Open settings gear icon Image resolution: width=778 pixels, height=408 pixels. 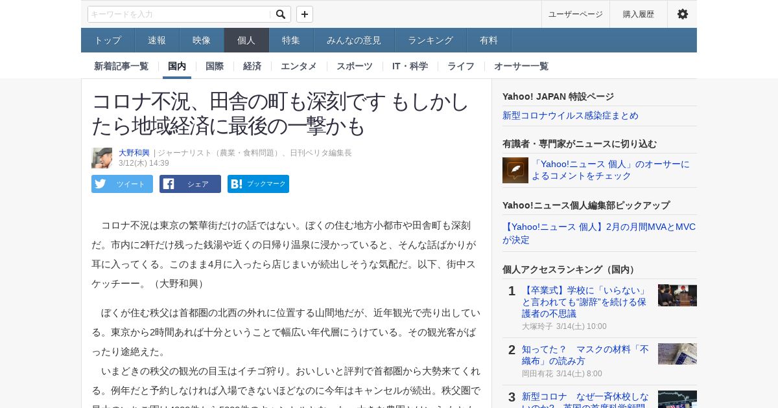point(682,14)
